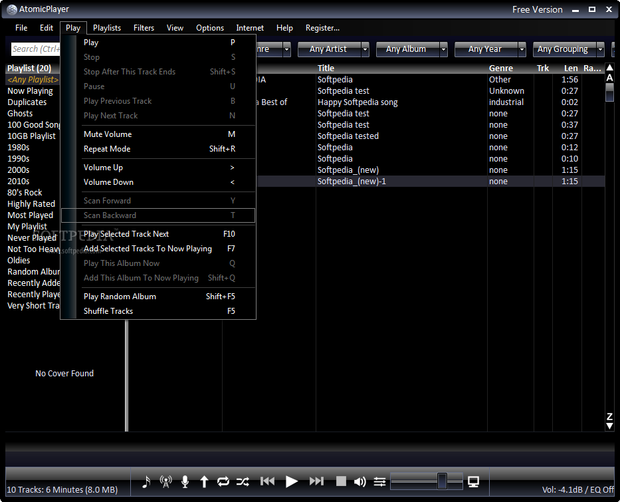Skip to the next track button
This screenshot has height=502, width=620.
(x=316, y=481)
